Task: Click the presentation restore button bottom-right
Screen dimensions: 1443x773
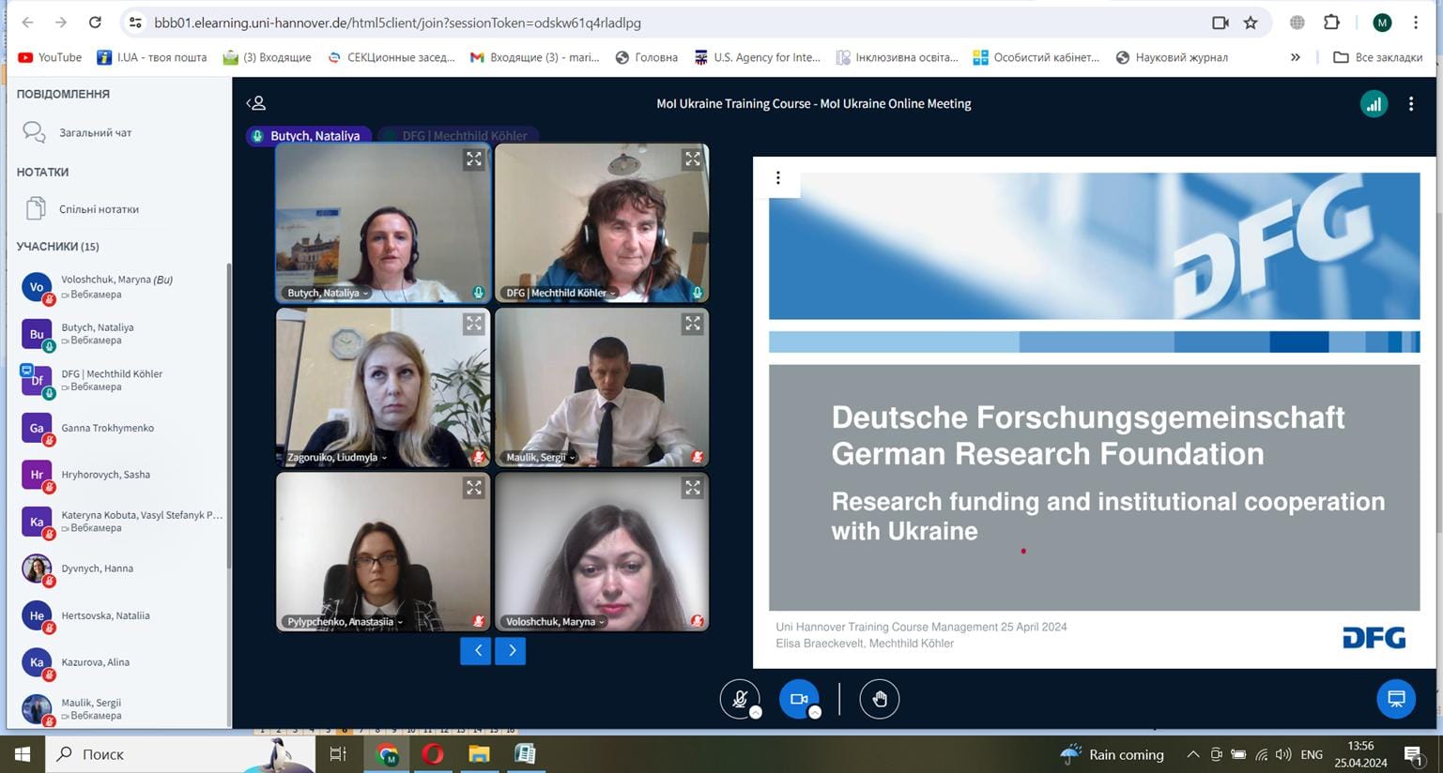Action: (x=1395, y=699)
